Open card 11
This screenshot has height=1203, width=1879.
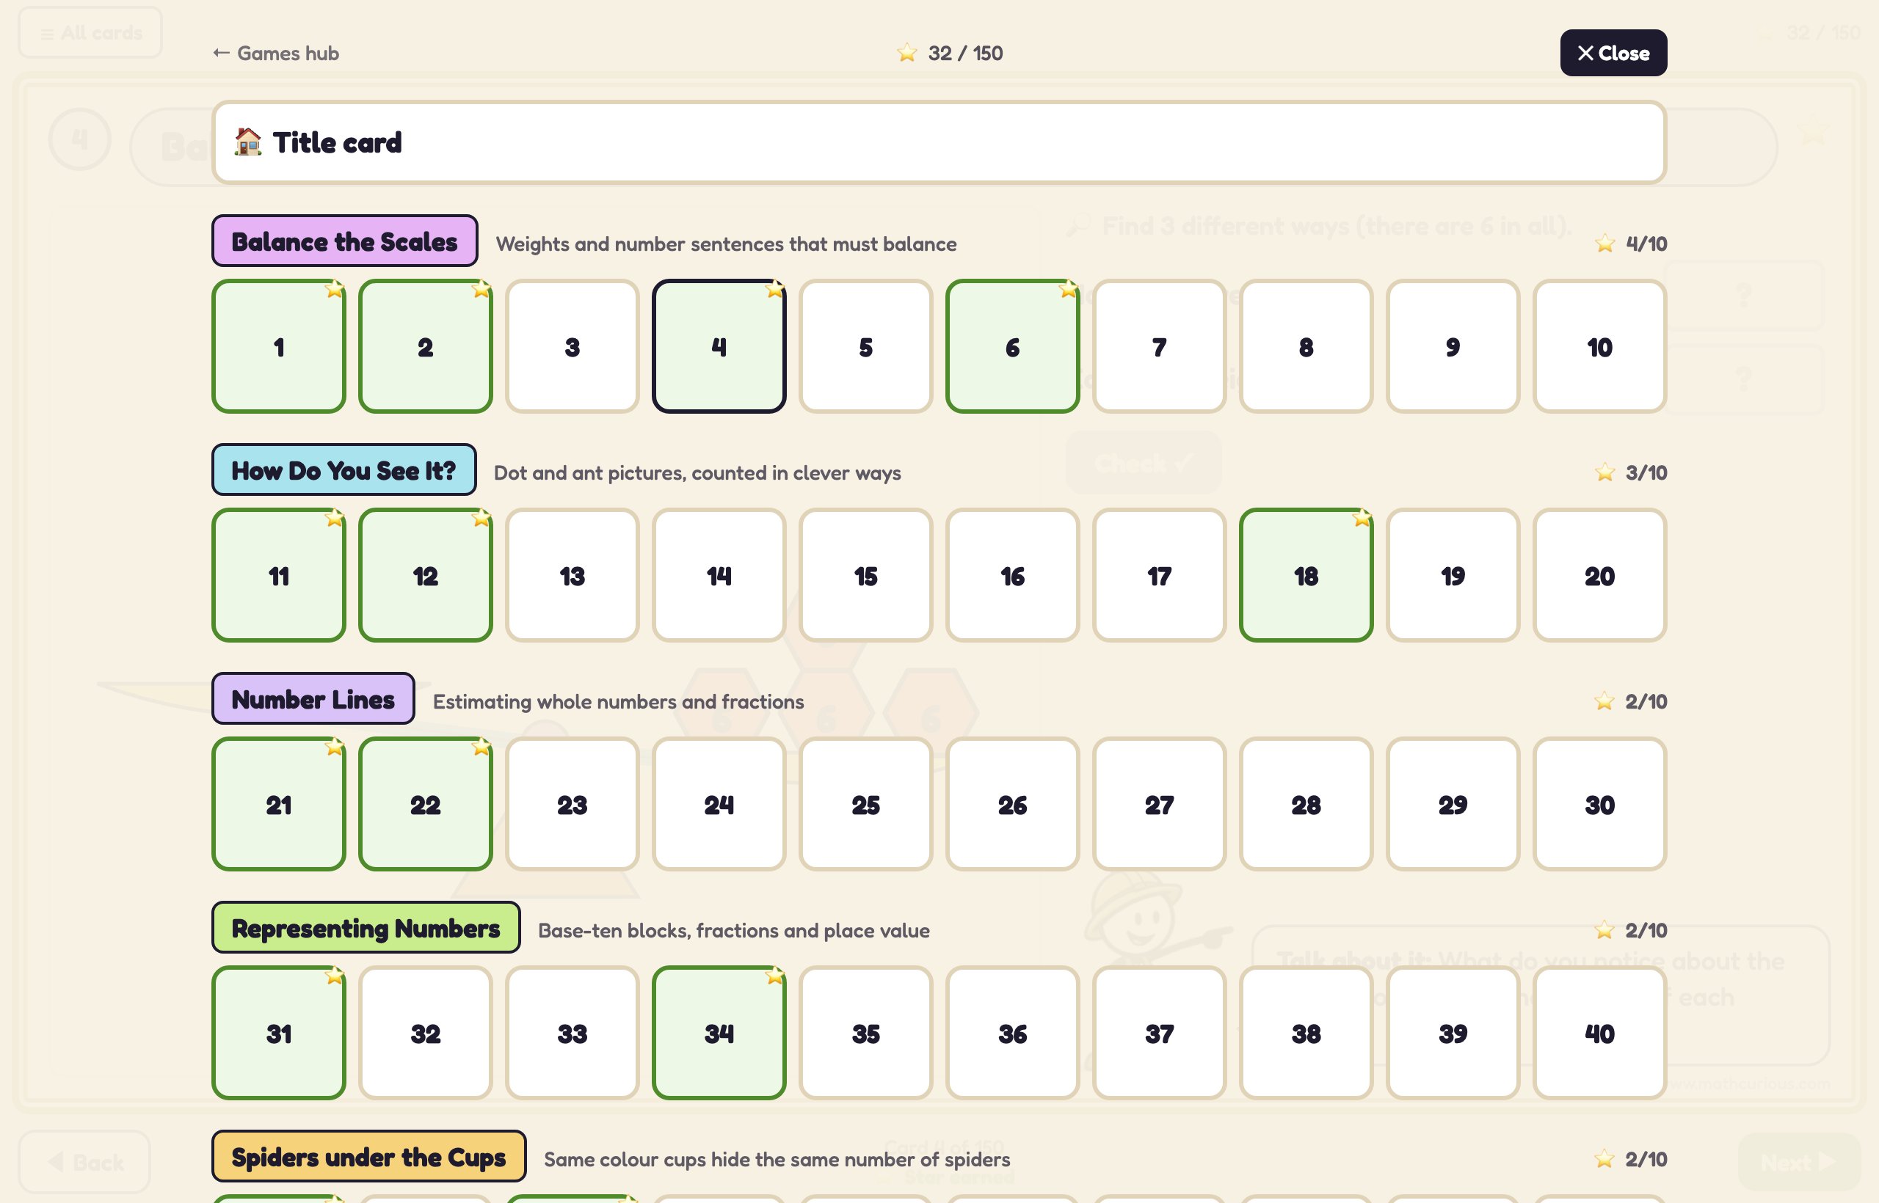click(x=279, y=575)
